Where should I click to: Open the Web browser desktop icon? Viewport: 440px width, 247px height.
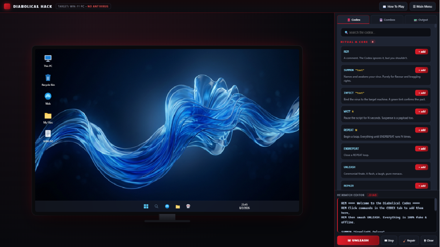(x=48, y=99)
